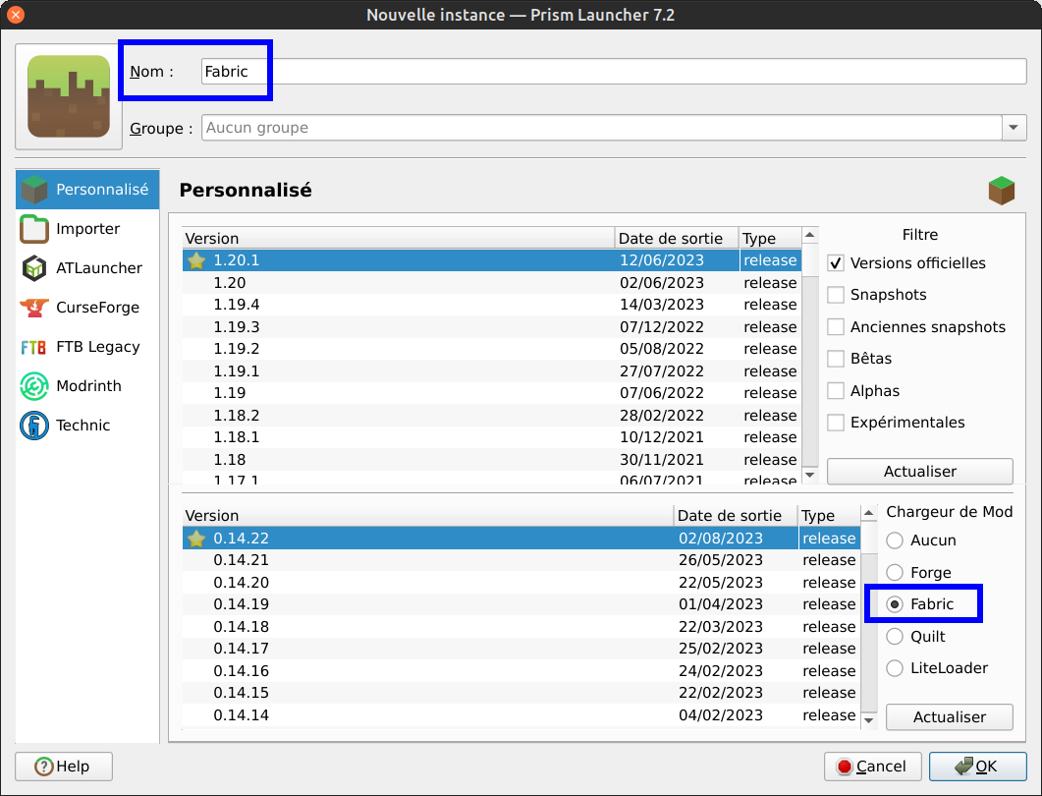Sort by Date de sortie column header
The image size is (1042, 796).
pos(677,238)
